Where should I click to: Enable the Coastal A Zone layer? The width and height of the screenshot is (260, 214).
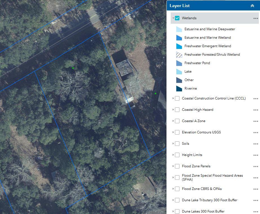click(177, 121)
